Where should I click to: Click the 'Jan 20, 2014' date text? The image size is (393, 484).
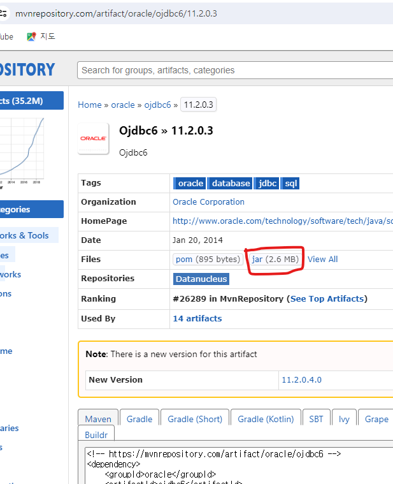[x=197, y=240]
